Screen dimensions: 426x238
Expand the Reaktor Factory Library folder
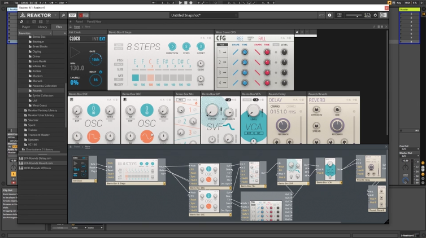click(42, 111)
